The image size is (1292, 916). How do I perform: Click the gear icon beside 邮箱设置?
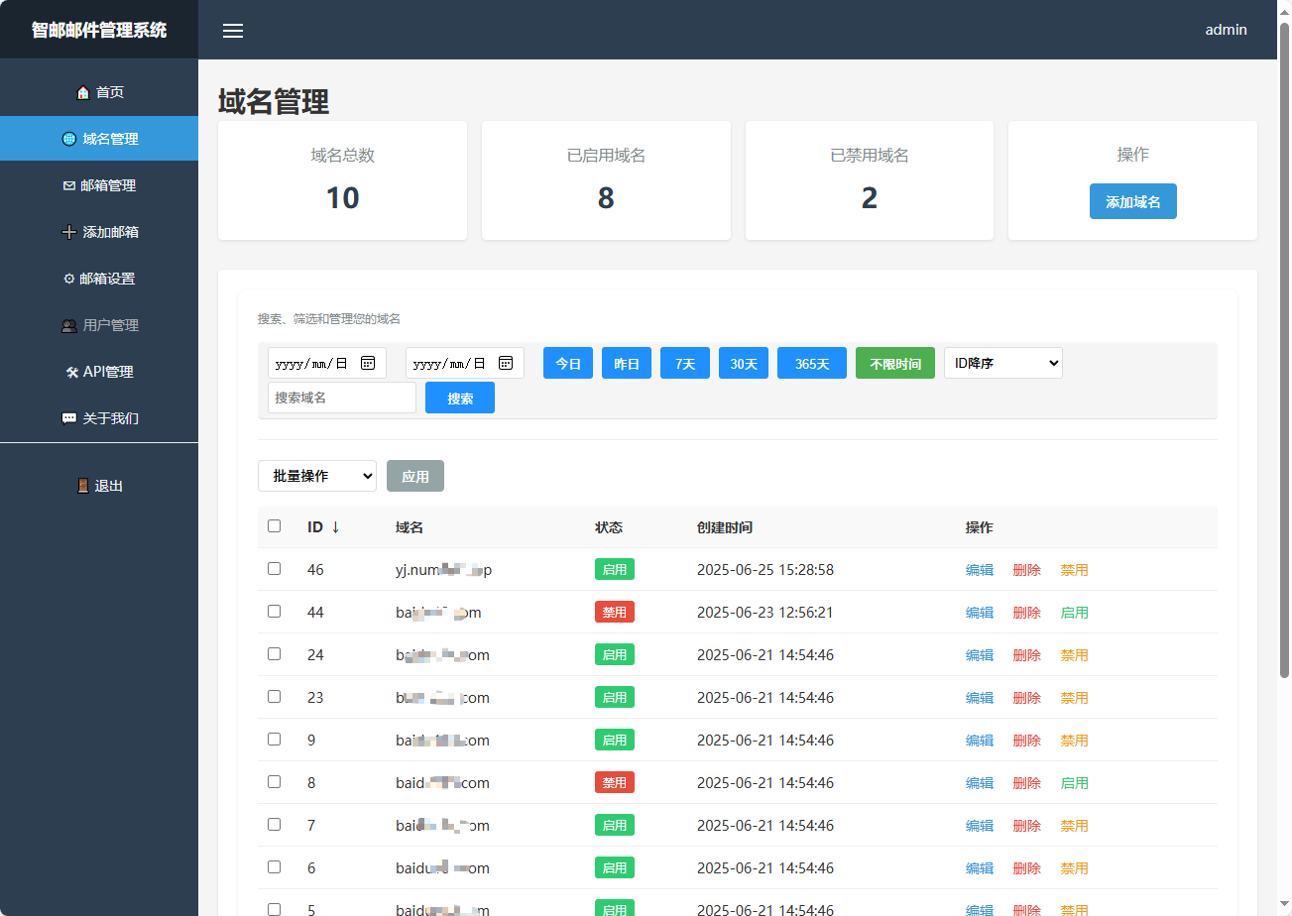(69, 279)
